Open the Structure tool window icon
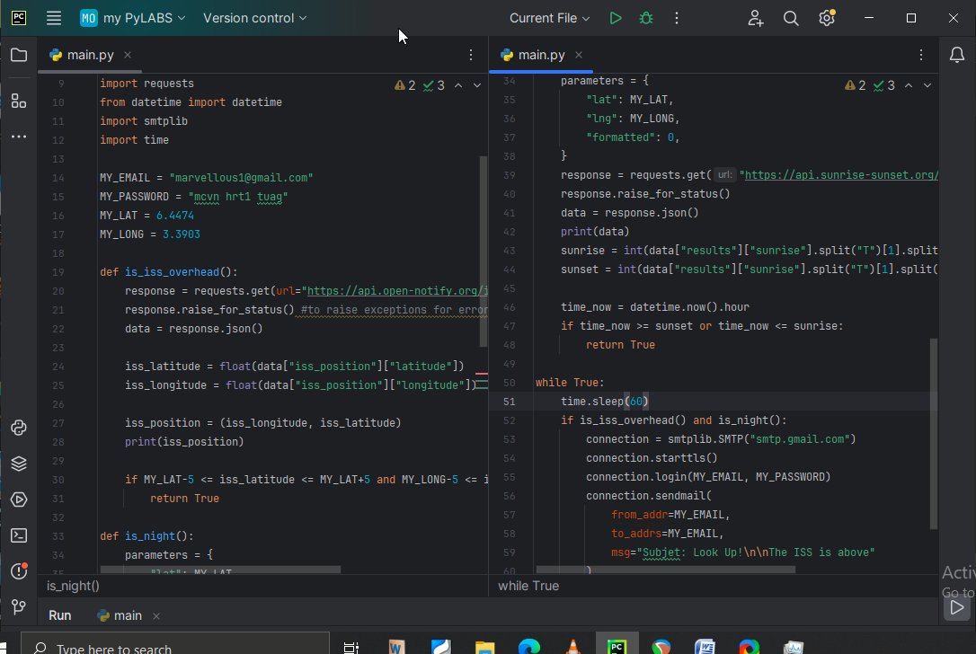This screenshot has width=976, height=654. [19, 101]
